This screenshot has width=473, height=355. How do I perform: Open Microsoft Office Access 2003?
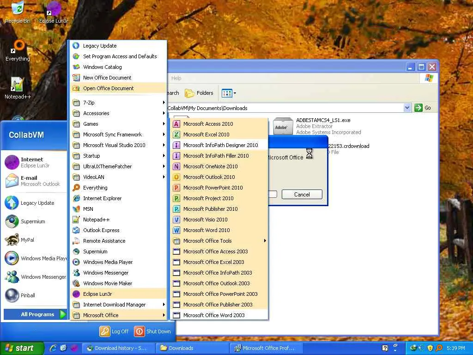click(x=219, y=251)
